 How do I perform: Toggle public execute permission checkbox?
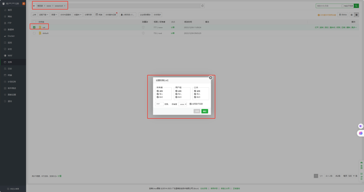[195, 97]
